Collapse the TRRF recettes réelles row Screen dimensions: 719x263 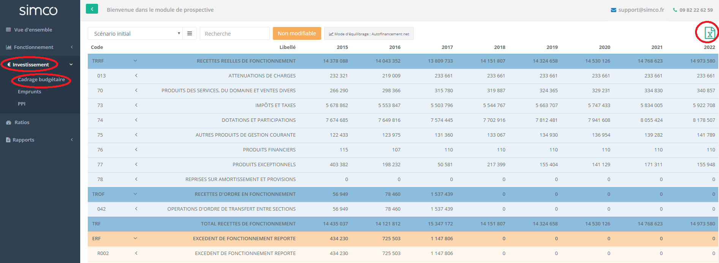[135, 61]
